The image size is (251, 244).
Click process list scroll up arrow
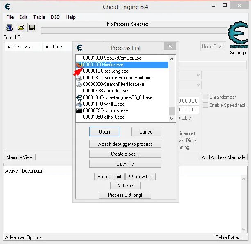click(171, 59)
